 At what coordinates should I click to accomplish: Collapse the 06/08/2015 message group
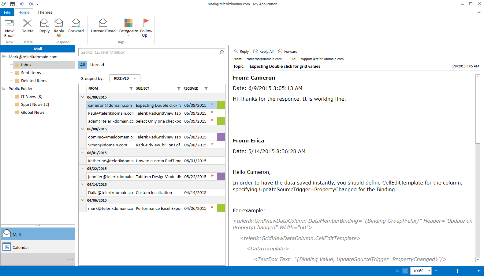pyautogui.click(x=82, y=129)
